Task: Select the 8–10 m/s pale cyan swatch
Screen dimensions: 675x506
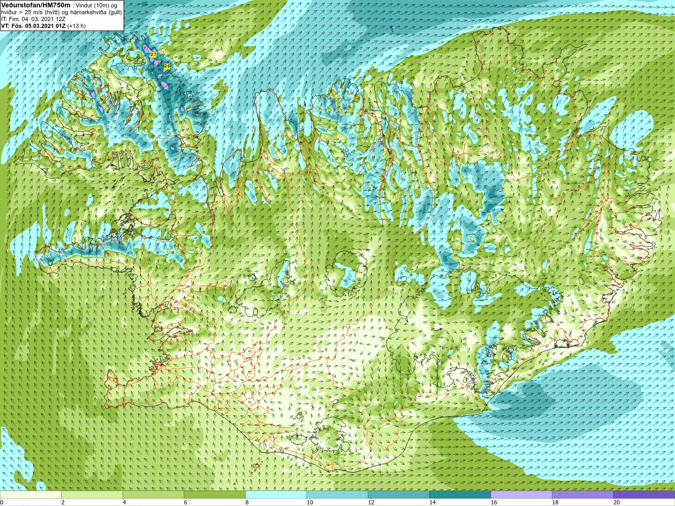Action: pyautogui.click(x=276, y=495)
